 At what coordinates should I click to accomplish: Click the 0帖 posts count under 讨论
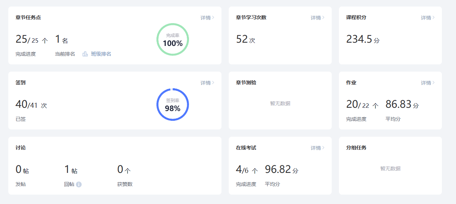click(22, 170)
